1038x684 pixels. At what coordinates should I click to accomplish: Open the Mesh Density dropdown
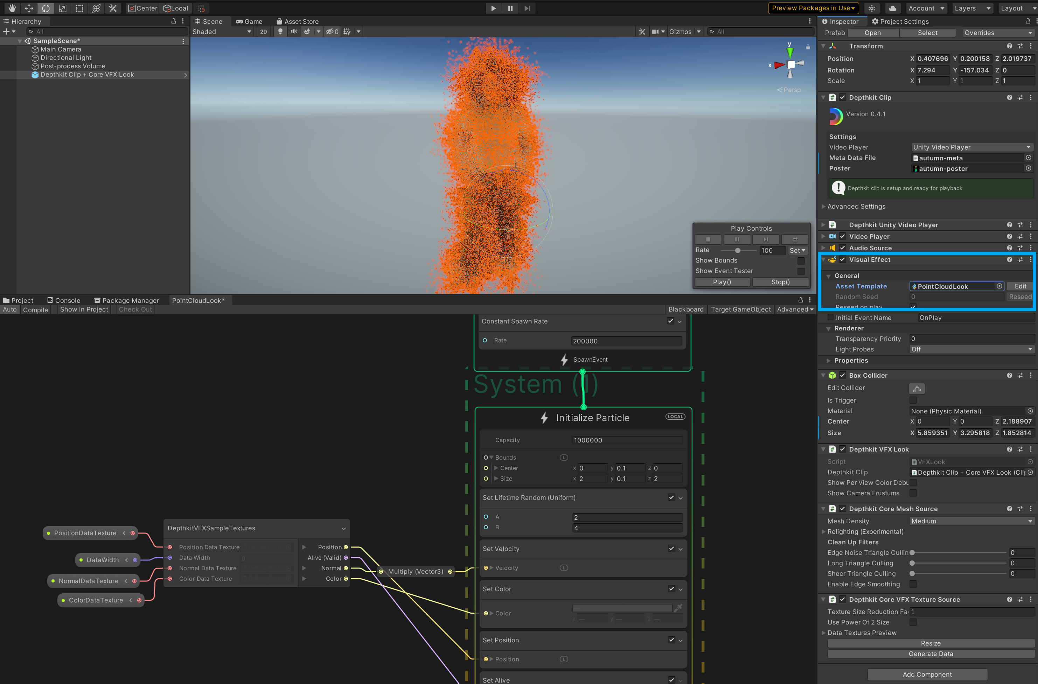[x=971, y=521]
